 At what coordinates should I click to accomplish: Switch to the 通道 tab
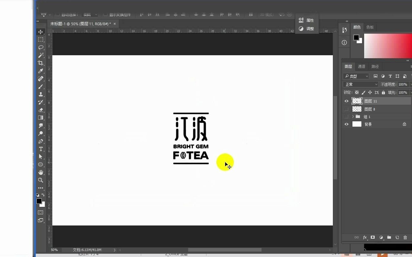click(x=361, y=67)
